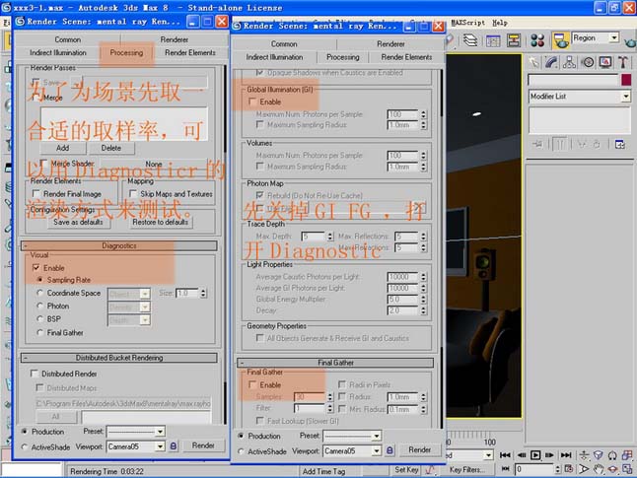Select the Coordinate Space radio button

coord(39,293)
